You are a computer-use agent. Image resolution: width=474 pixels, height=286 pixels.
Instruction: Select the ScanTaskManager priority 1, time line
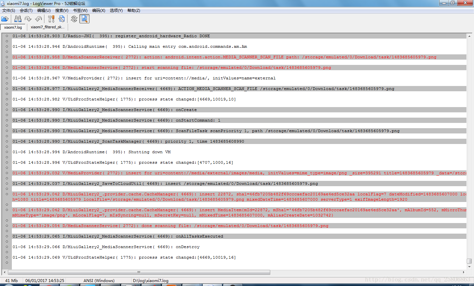click(239, 141)
